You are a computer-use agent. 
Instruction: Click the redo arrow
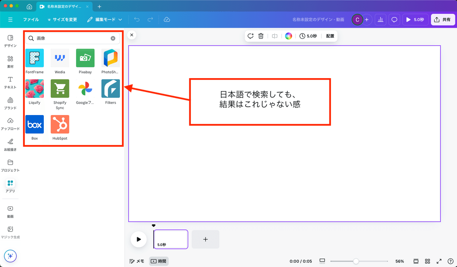[x=150, y=19]
